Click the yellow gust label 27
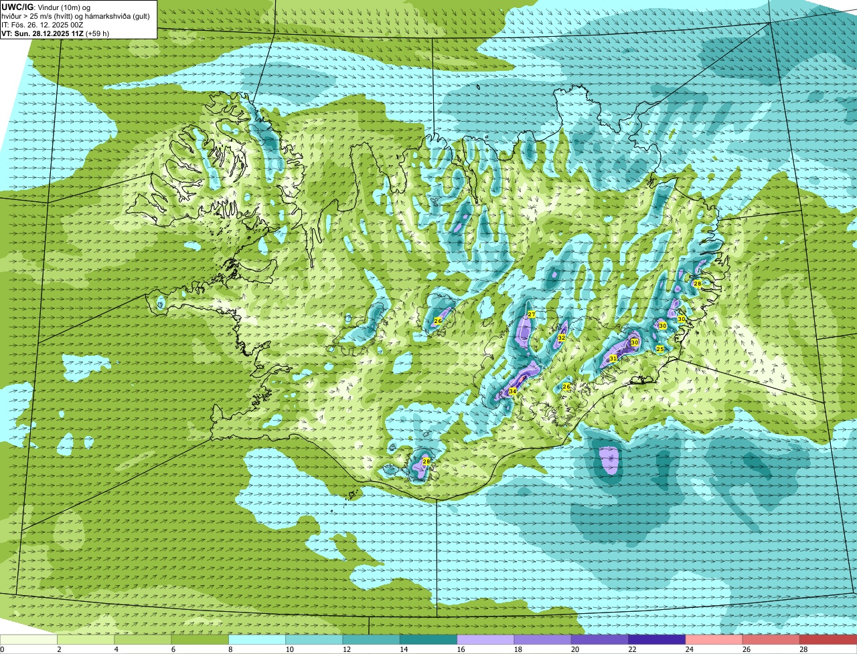The width and height of the screenshot is (857, 654). coord(531,314)
